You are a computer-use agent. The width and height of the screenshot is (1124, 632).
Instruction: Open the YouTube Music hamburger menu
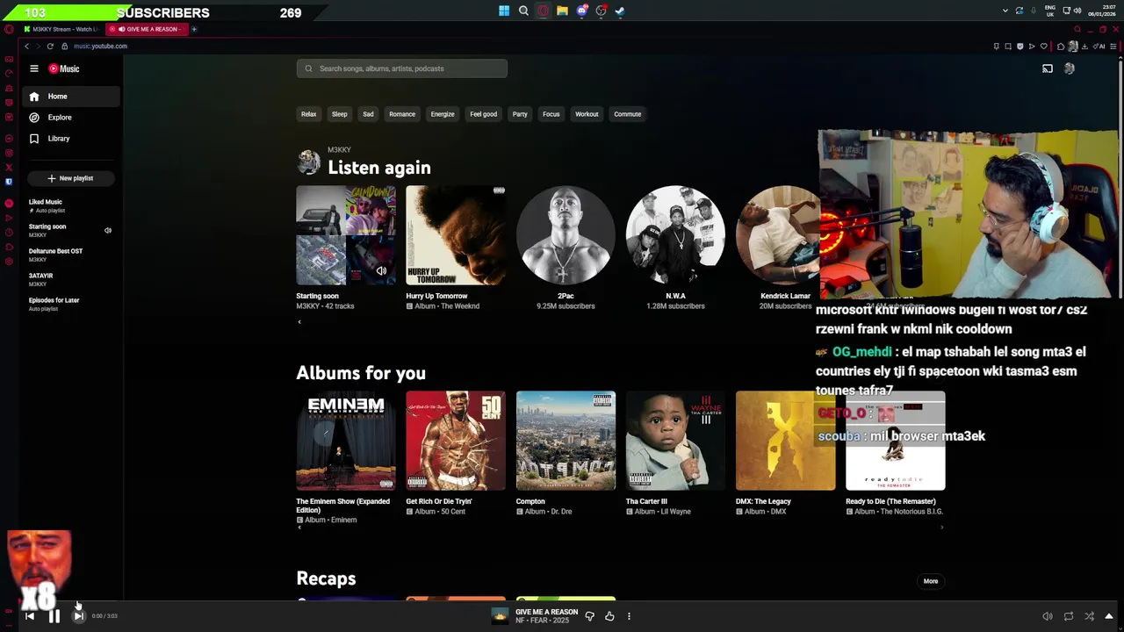point(34,68)
